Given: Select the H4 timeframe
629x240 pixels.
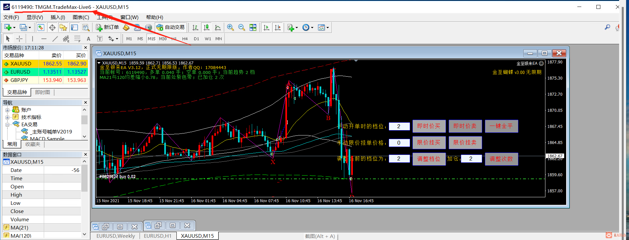Looking at the screenshot, I should point(185,39).
